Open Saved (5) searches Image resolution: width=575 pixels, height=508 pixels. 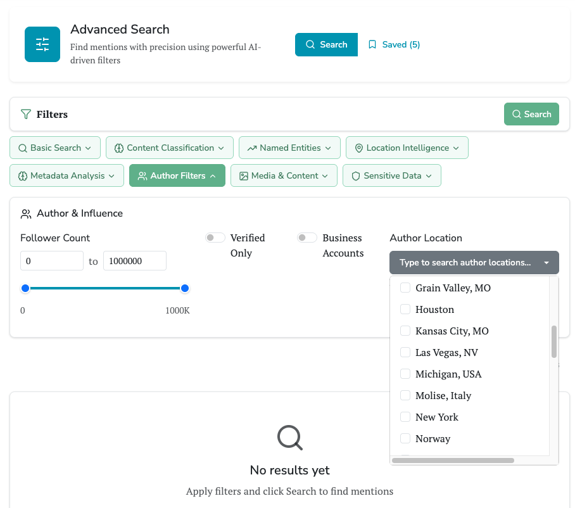394,44
